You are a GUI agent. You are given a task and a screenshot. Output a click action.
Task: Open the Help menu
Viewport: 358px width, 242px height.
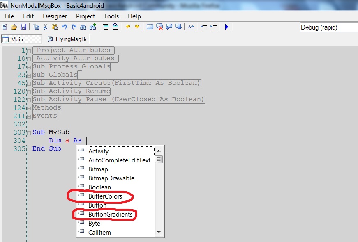134,16
